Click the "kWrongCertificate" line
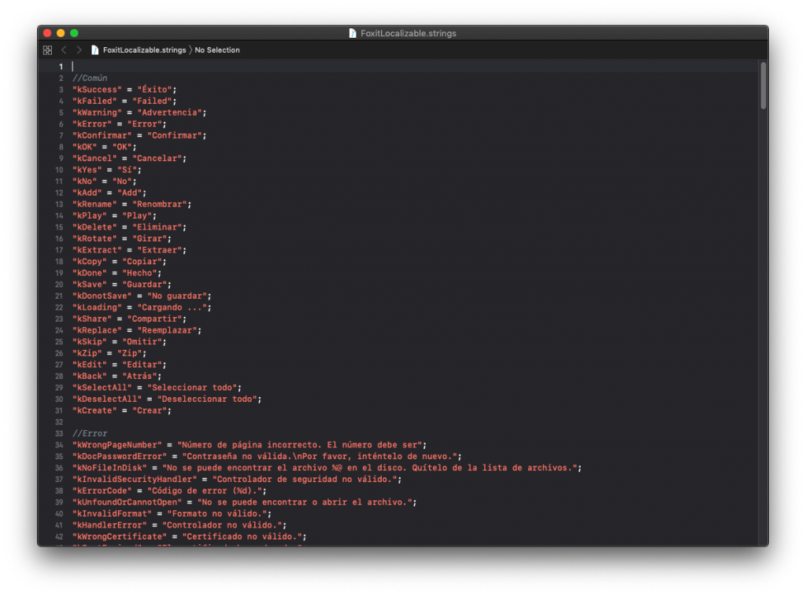 point(189,536)
